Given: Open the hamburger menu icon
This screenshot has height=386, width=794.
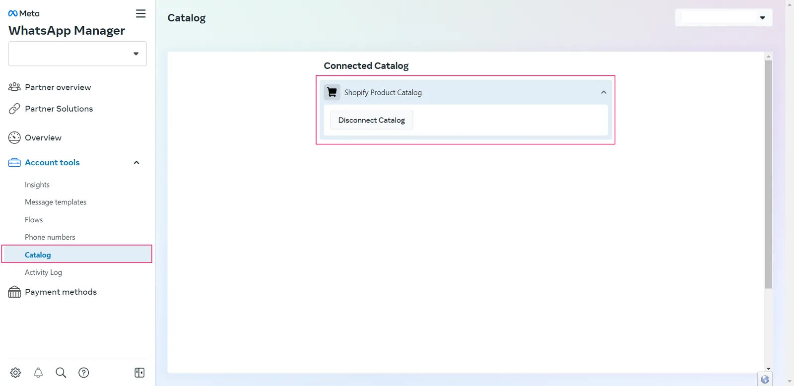Looking at the screenshot, I should (141, 13).
